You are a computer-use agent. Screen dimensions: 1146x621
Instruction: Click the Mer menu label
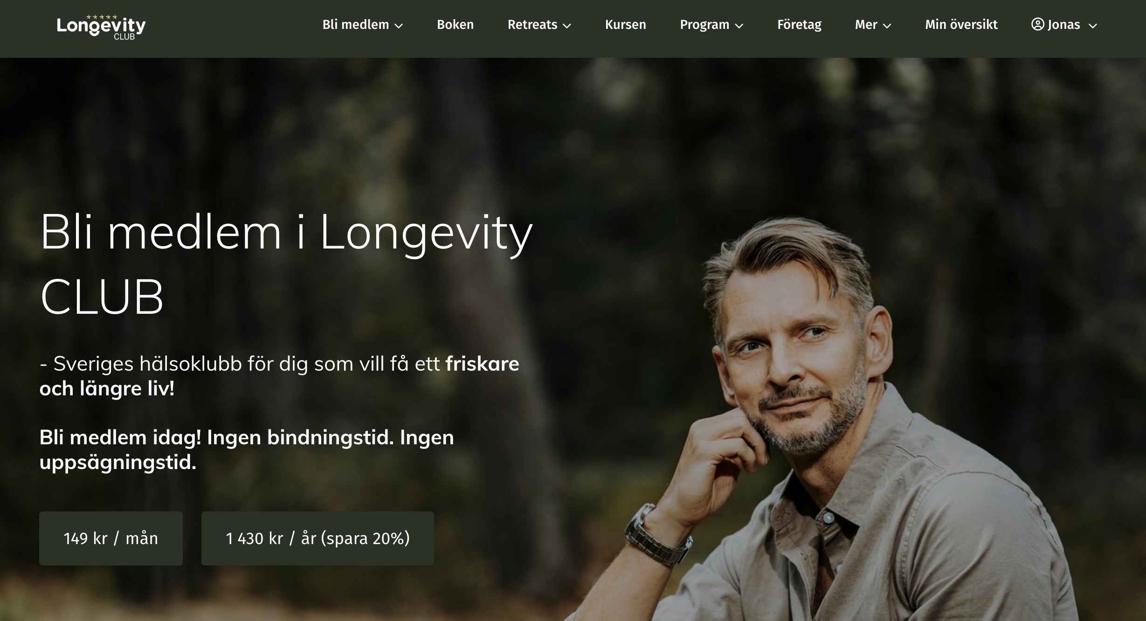tap(866, 24)
